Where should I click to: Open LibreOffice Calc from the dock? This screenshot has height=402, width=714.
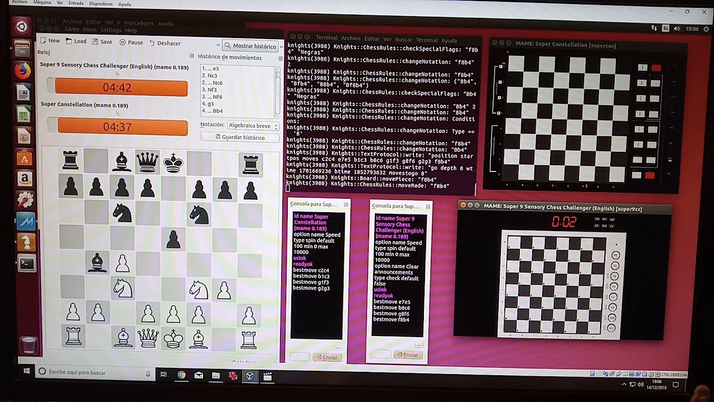[x=23, y=116]
